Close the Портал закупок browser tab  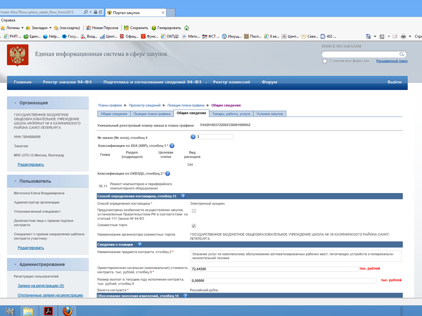point(163,12)
